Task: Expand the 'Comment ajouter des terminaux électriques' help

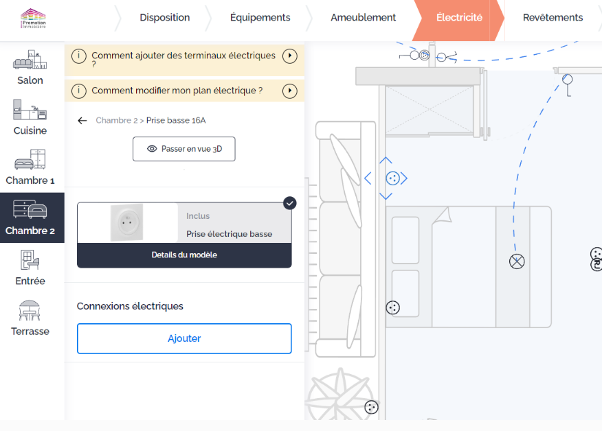Action: [x=290, y=56]
